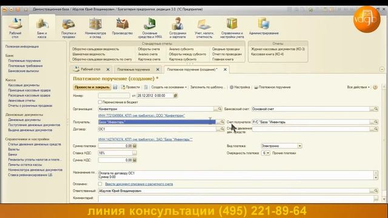
Task: Click the form's vertical scrollbar down arrow
Action: click(x=384, y=199)
